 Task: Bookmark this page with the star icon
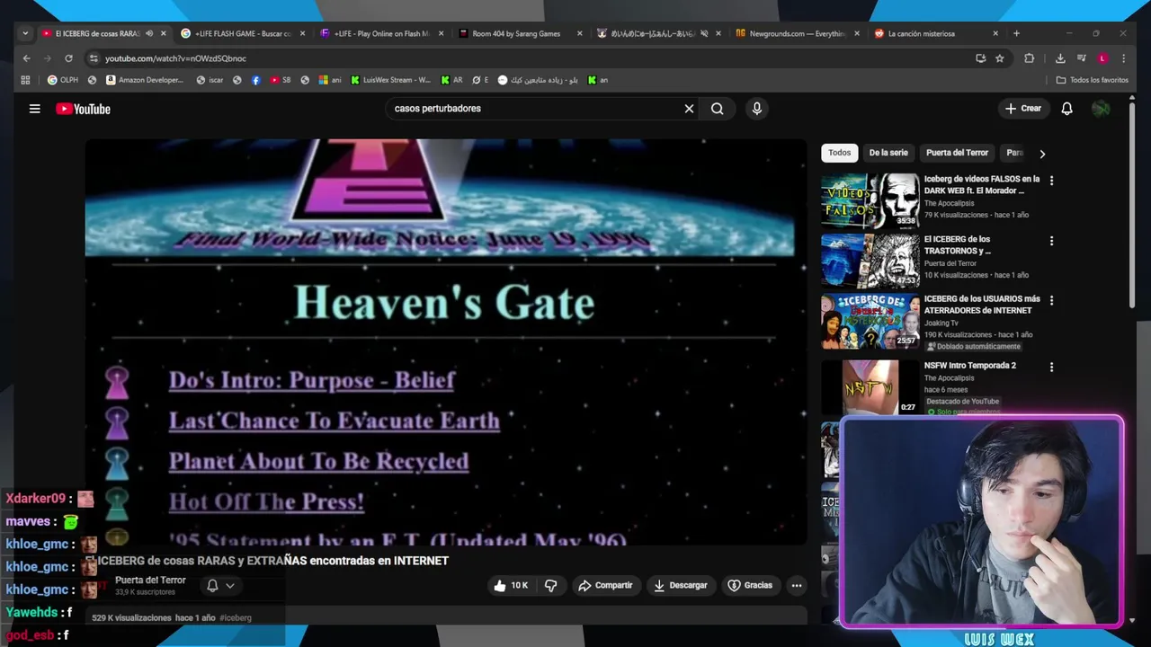click(999, 58)
